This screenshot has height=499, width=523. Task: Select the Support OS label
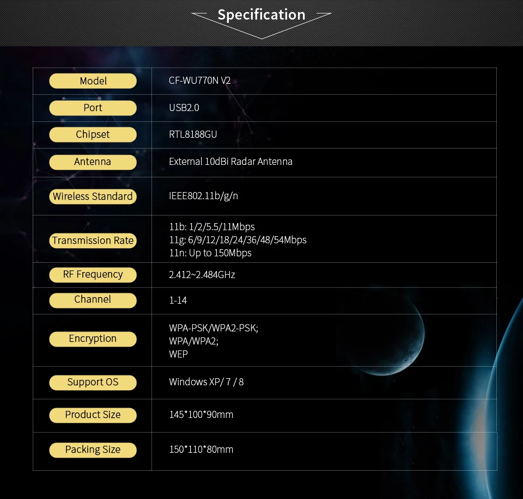coord(93,383)
